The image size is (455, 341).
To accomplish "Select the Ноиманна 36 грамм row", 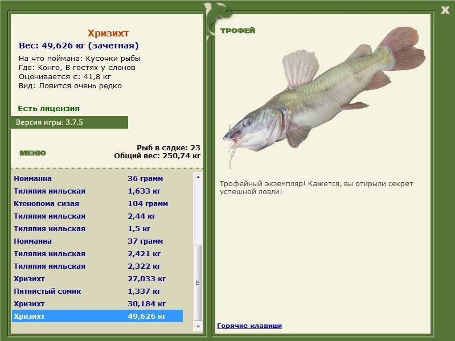I will [97, 179].
